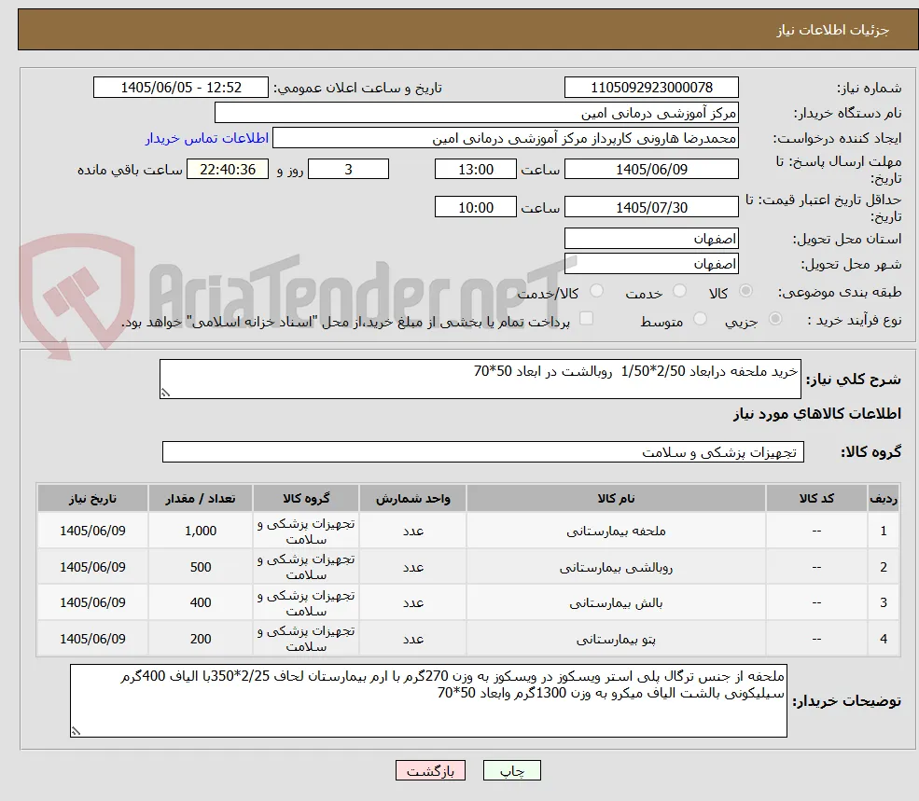Click the نام کالا column header
The image size is (919, 801).
(616, 498)
